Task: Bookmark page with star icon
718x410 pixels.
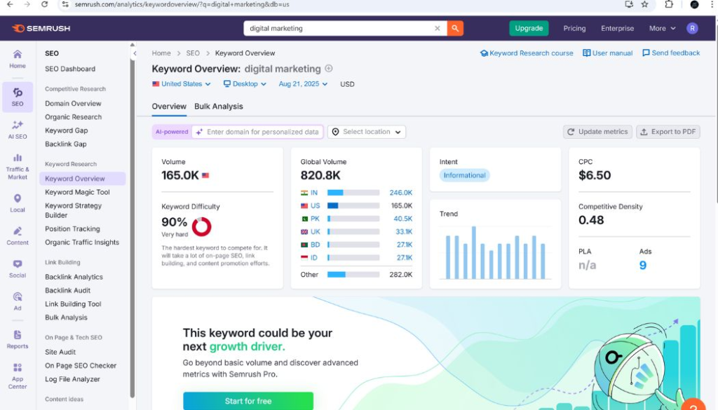Action: point(645,5)
